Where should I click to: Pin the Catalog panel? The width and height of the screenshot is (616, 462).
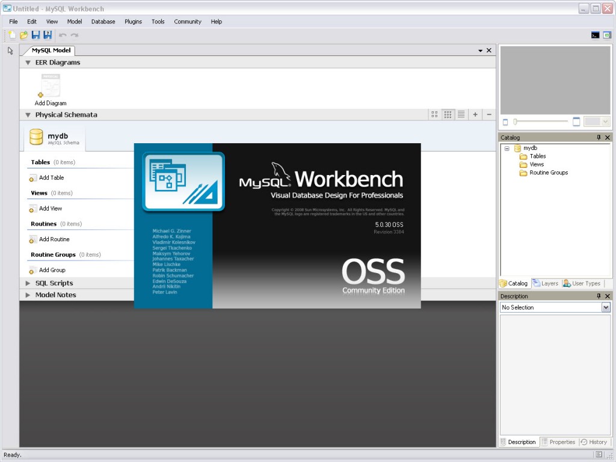click(599, 137)
